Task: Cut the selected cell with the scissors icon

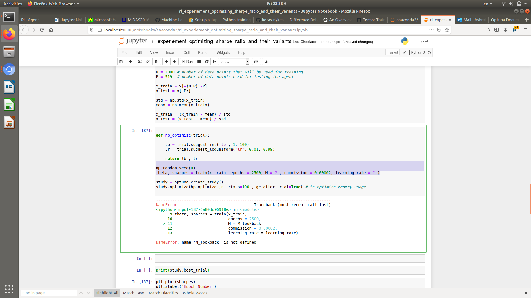Action: point(140,62)
